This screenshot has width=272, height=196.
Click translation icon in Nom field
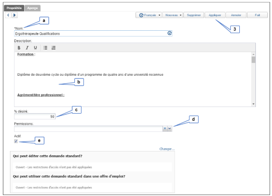point(170,33)
